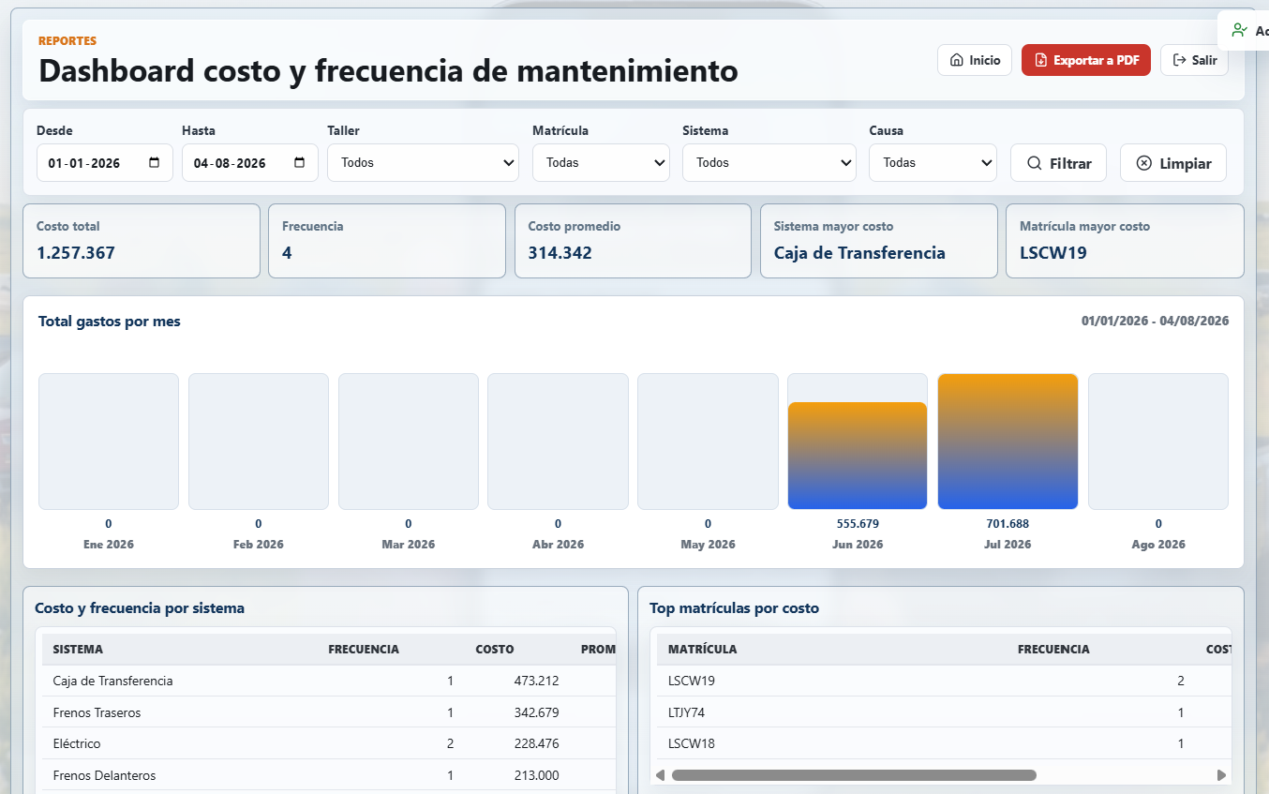The height and width of the screenshot is (794, 1269).
Task: Select the Jun 2026 bar in the chart
Action: click(x=858, y=456)
